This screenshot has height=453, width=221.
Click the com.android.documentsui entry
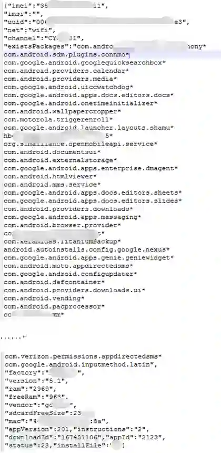(x=53, y=152)
